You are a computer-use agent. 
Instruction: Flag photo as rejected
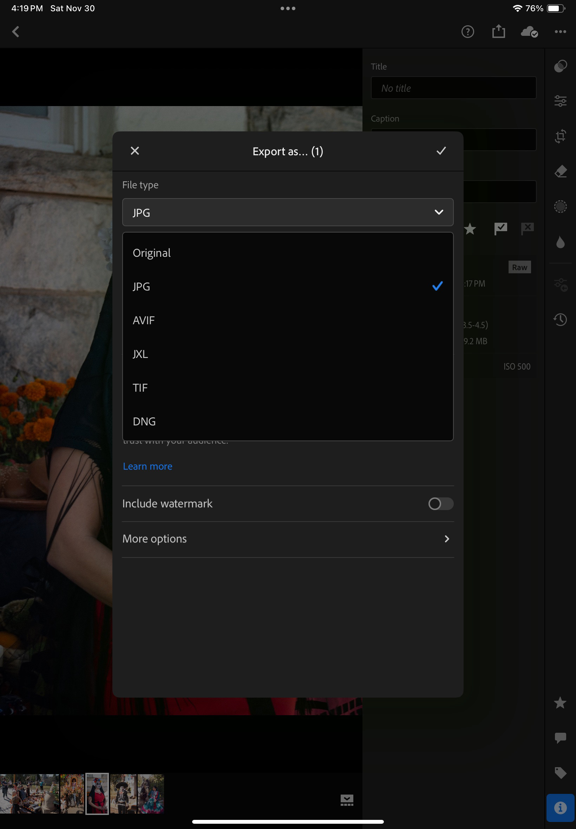click(x=527, y=228)
